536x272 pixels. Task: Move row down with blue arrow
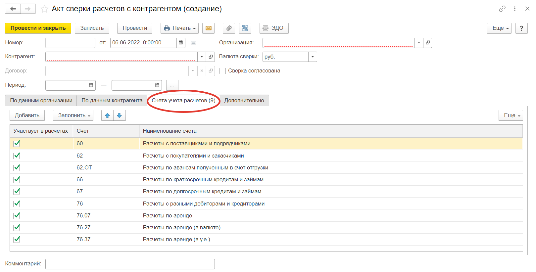coord(120,115)
